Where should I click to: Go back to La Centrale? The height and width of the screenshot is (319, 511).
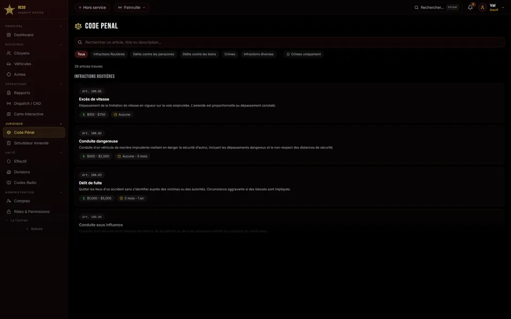(x=17, y=220)
